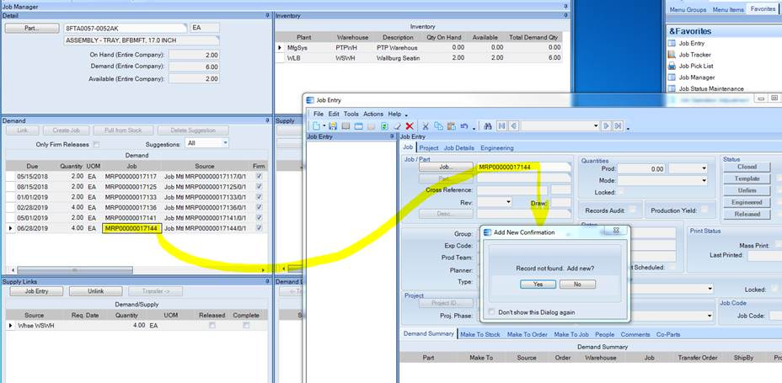782x383 pixels.
Task: Click the open book icon in Job Entry toolbar
Action: pyautogui.click(x=345, y=126)
